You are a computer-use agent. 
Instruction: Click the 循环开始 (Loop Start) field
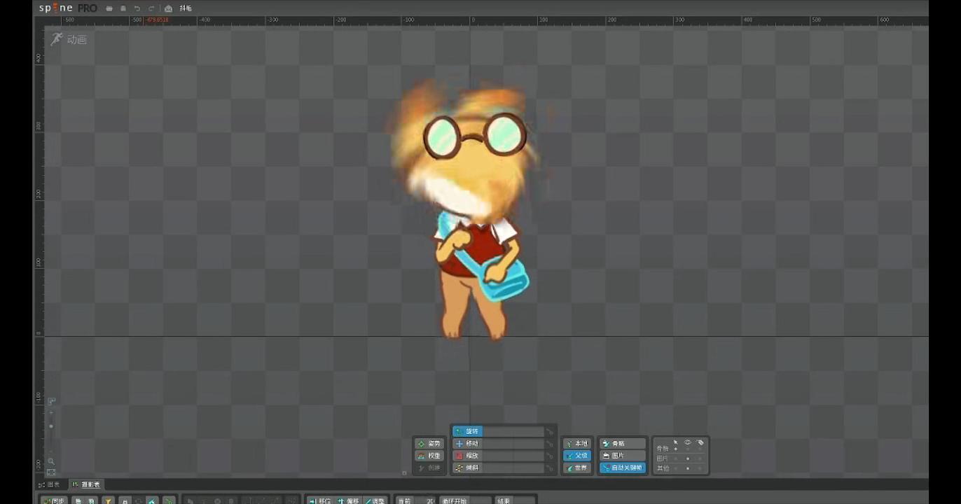(466, 501)
